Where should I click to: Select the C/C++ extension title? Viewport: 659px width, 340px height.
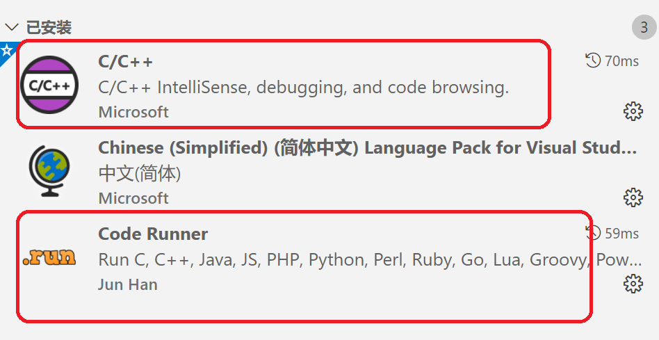coord(126,61)
